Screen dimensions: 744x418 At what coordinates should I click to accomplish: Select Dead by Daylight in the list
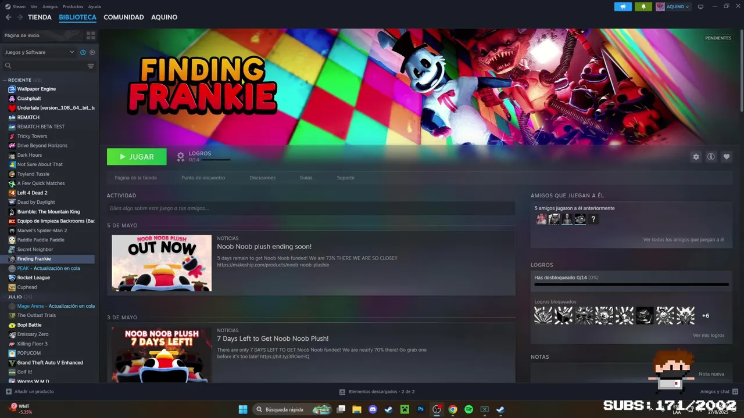coord(36,202)
